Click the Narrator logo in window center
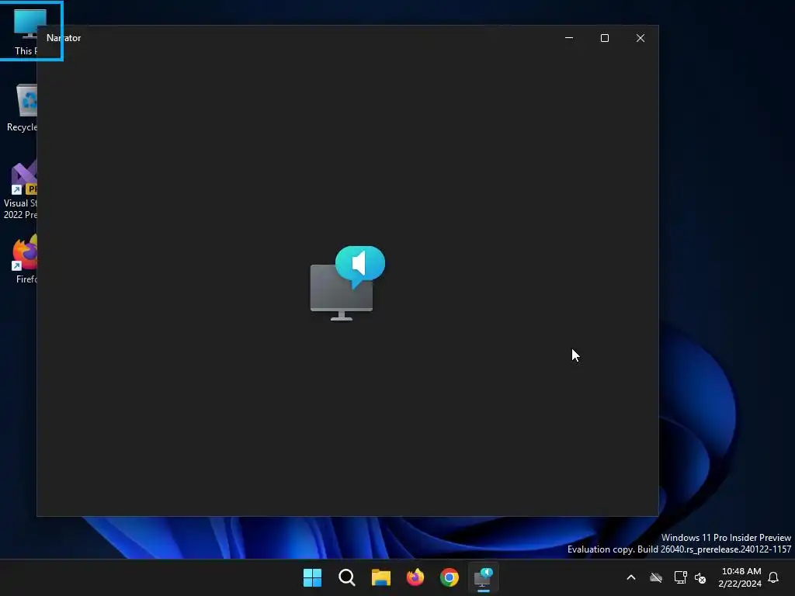 [348, 283]
